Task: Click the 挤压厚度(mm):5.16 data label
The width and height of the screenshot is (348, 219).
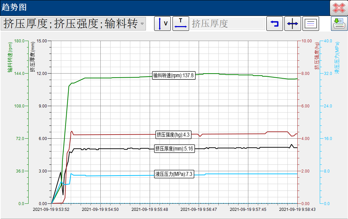Action: pyautogui.click(x=175, y=148)
